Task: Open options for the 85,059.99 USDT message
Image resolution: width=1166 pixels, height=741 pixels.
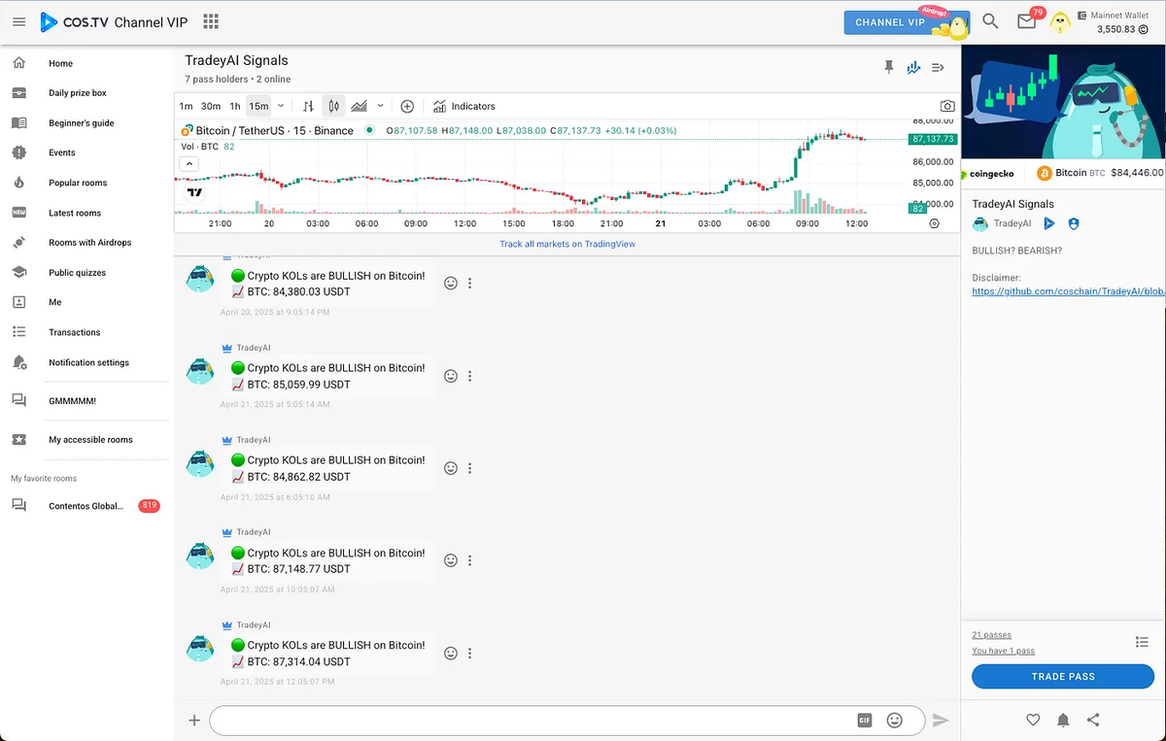Action: coord(470,376)
